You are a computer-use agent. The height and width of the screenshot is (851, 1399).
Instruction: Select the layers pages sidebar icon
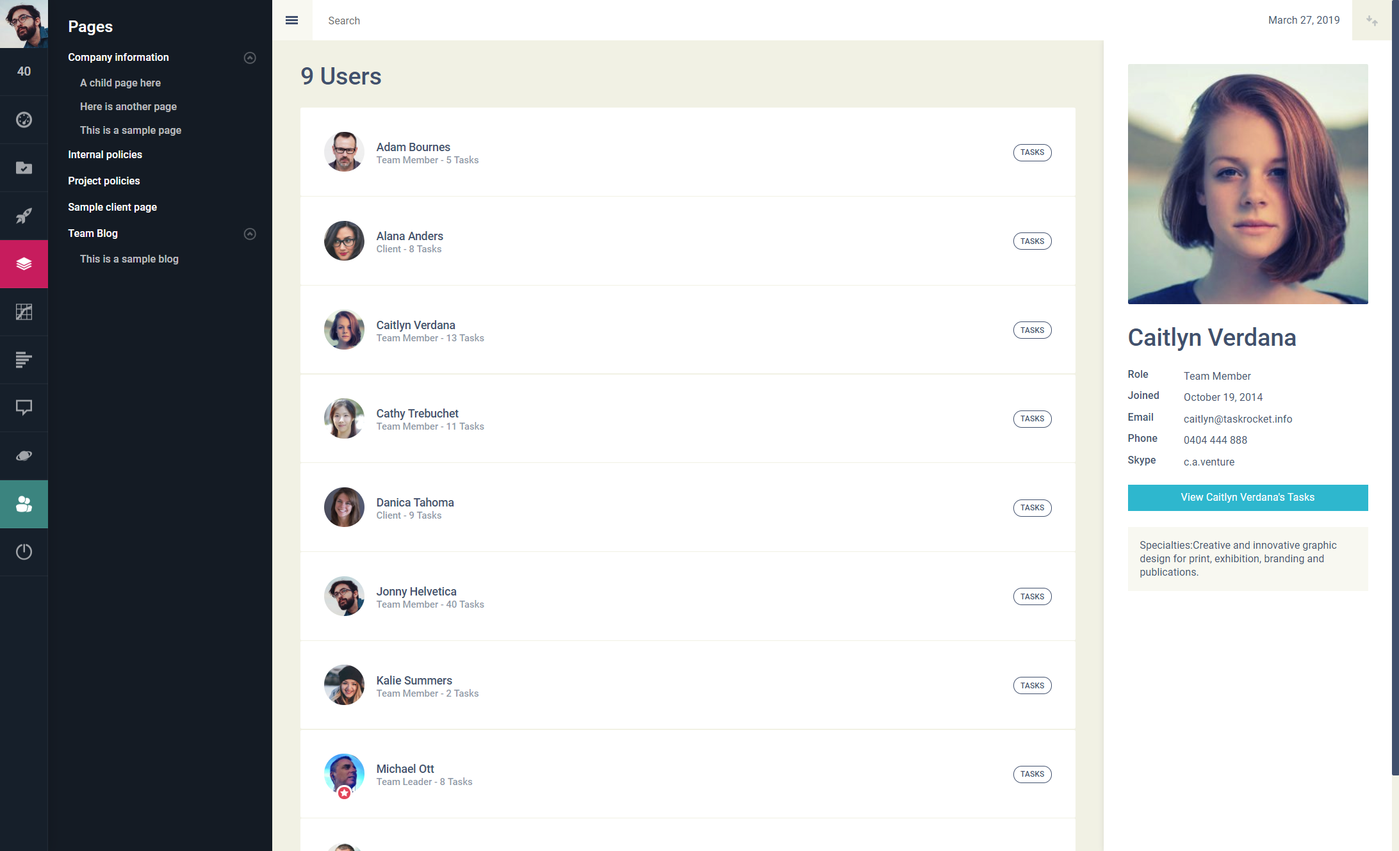pos(24,264)
